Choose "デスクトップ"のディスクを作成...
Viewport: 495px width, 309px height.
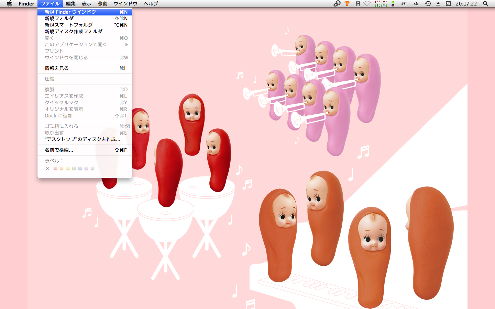click(85, 139)
